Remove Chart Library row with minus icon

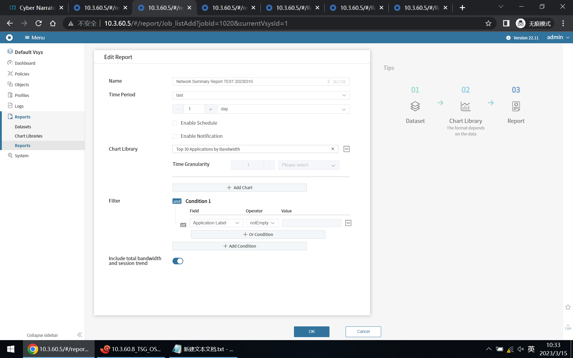tap(346, 149)
